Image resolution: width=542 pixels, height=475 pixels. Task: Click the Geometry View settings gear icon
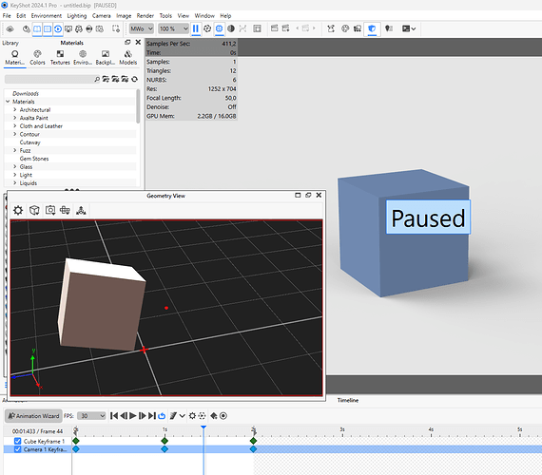click(18, 210)
